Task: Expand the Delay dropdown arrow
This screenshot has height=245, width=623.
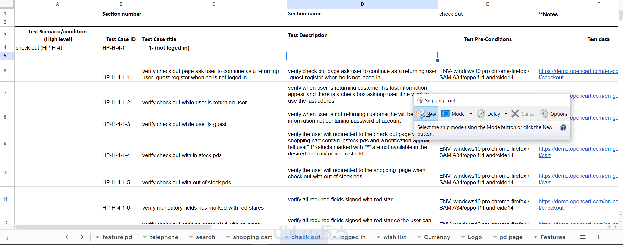Action: [x=506, y=114]
